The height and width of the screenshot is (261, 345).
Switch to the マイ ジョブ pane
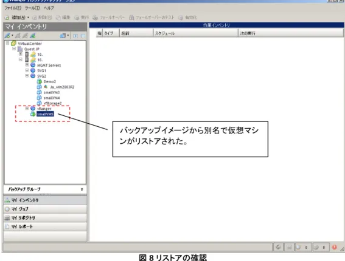45,209
